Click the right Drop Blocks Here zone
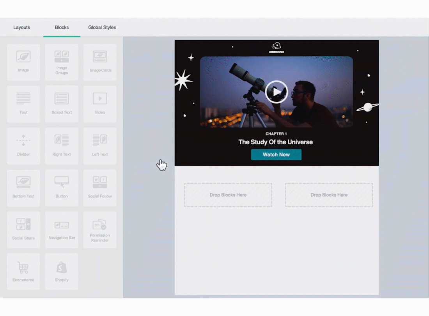 click(329, 195)
